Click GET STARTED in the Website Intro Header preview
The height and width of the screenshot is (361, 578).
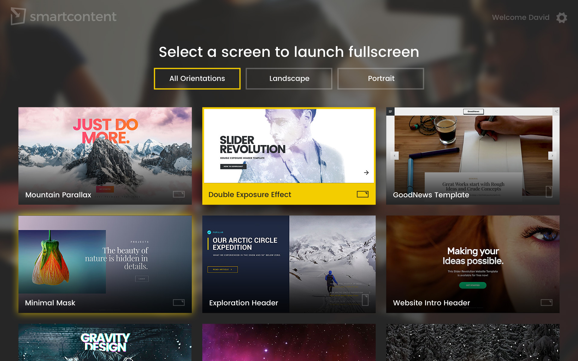(473, 285)
